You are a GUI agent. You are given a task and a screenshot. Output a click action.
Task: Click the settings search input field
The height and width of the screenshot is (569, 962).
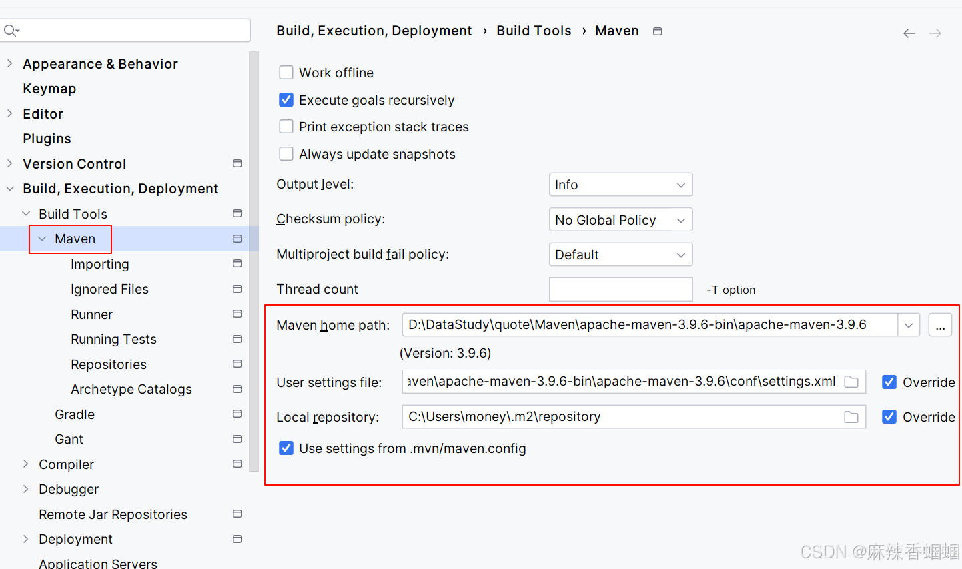click(127, 31)
